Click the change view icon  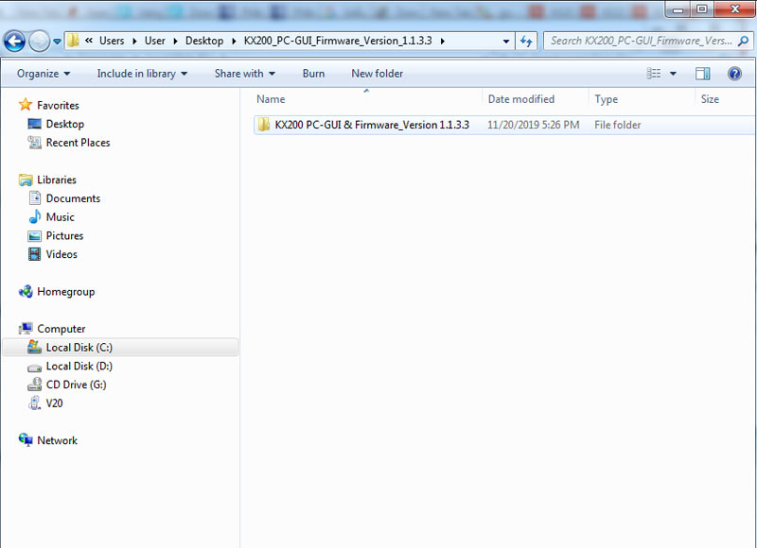point(654,74)
